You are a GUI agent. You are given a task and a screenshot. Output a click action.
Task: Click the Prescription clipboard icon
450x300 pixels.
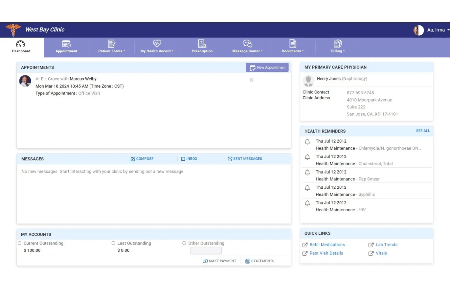tap(202, 44)
